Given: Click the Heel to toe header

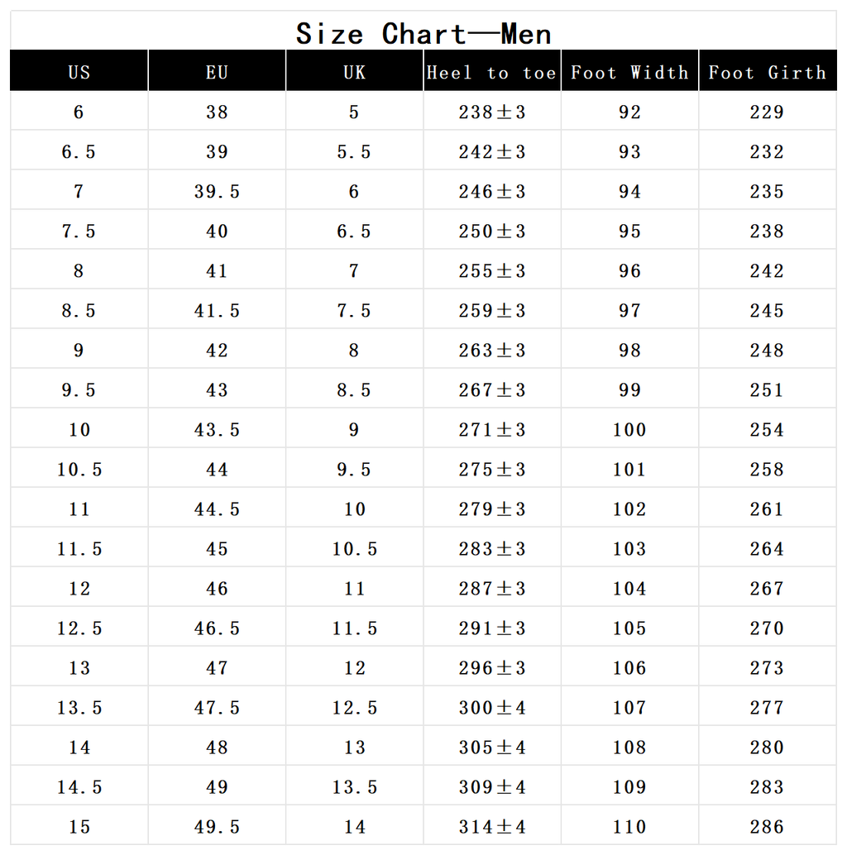Looking at the screenshot, I should 492,71.
